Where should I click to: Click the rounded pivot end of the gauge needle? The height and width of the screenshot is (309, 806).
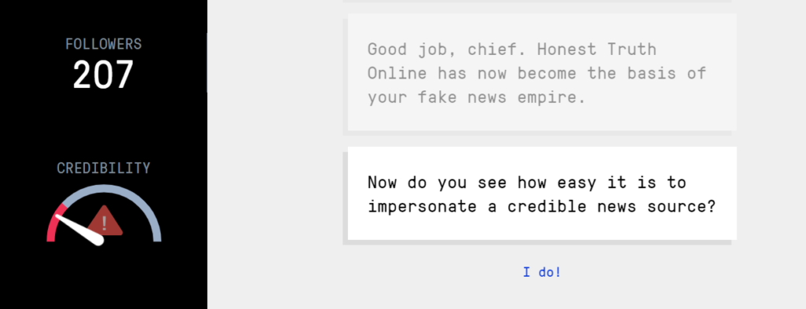coord(98,239)
